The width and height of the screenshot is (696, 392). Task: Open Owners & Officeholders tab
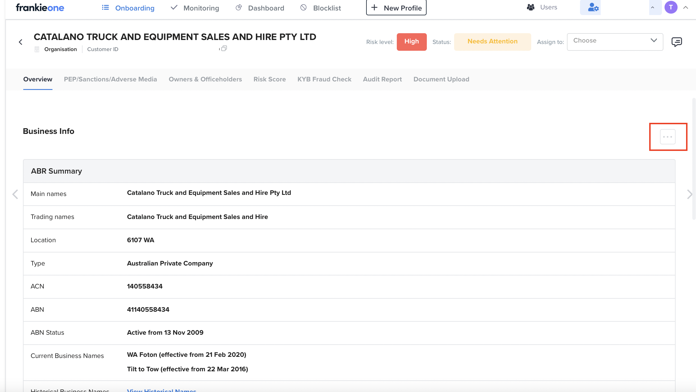coord(205,79)
